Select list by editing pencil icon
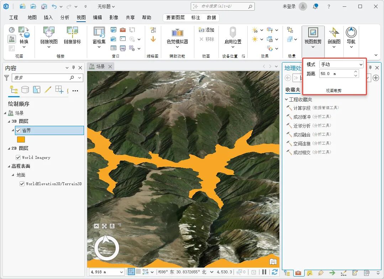384x279 pixels. coord(48,90)
